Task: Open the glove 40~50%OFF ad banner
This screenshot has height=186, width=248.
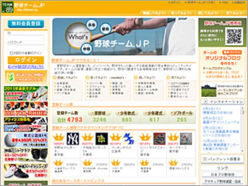Action: click(x=26, y=155)
